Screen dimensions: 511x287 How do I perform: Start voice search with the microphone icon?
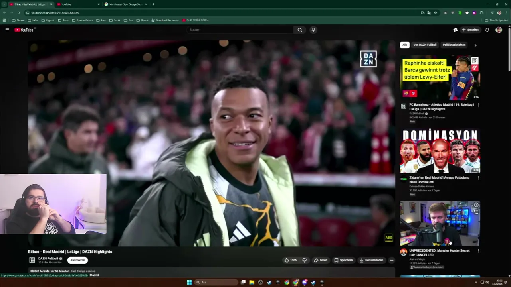[313, 30]
